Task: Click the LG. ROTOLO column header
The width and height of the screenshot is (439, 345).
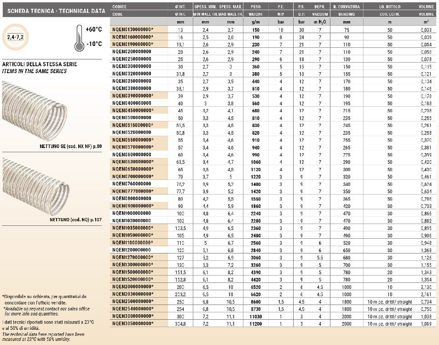Action: pyautogui.click(x=389, y=7)
